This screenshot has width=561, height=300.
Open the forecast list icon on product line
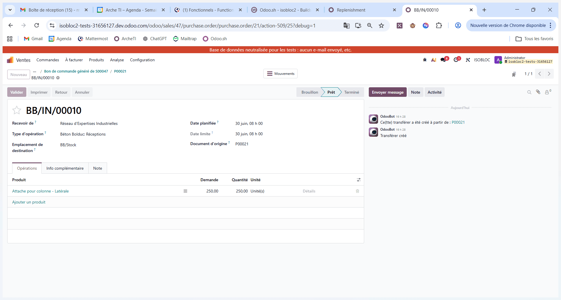tap(185, 191)
